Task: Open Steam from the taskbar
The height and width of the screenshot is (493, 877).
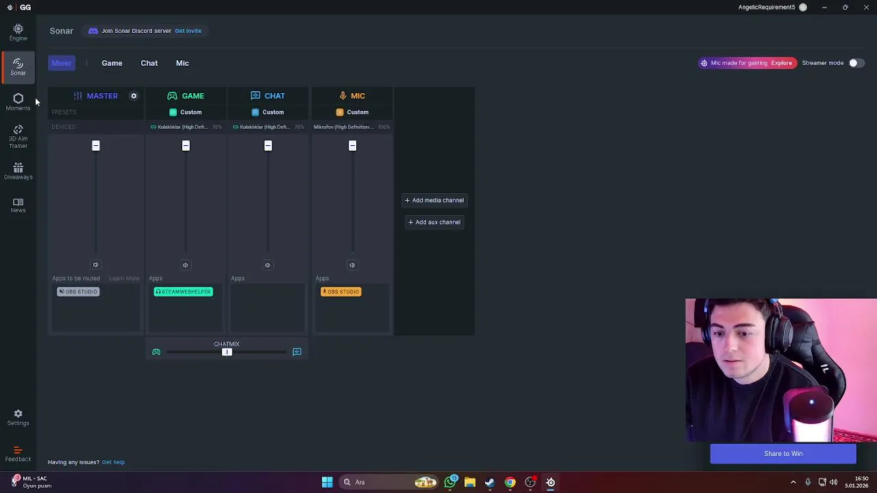Action: click(x=490, y=482)
